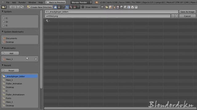
Task: Open Documents system bookmark
Action: pos(20,38)
